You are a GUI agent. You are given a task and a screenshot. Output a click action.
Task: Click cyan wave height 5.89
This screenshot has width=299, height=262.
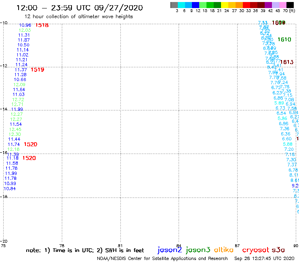click(x=279, y=103)
